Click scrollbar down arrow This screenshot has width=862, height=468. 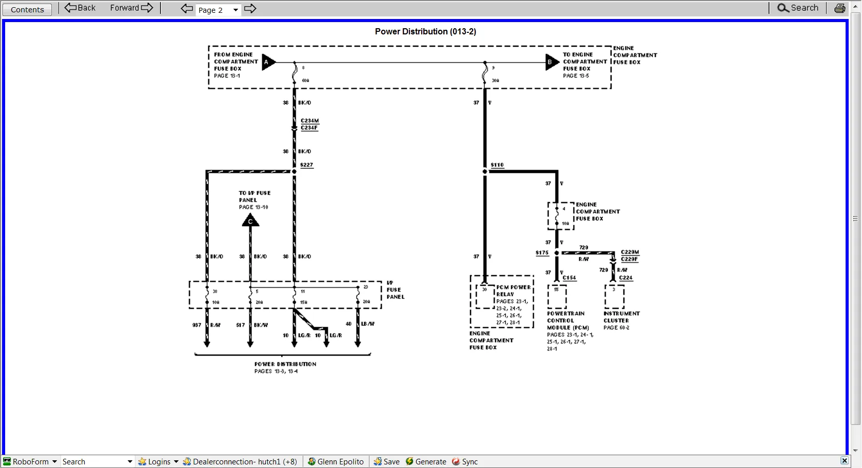(x=855, y=451)
